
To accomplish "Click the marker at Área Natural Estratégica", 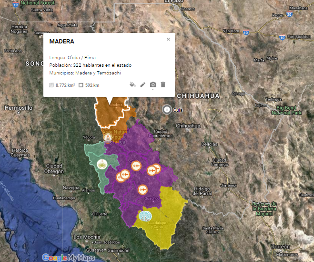I will (107, 137).
